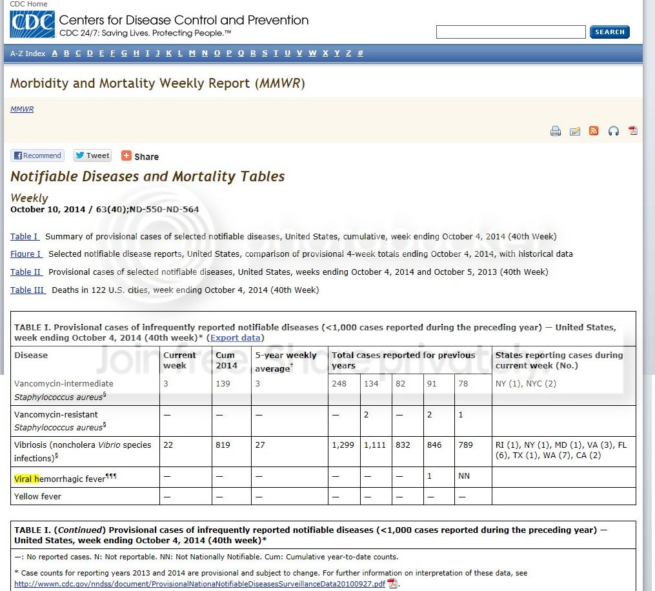
Task: Select letter W in A-Z Index
Action: click(x=312, y=53)
